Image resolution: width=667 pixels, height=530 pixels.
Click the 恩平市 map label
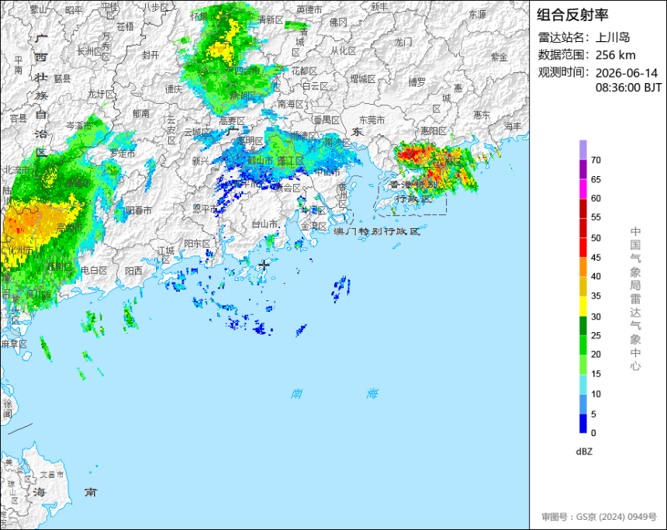click(206, 209)
